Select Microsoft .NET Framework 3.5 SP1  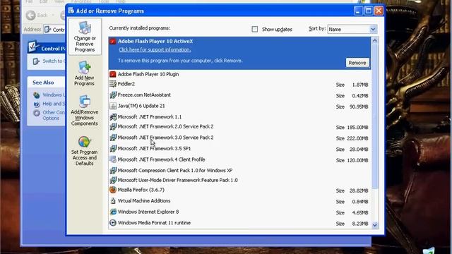[240, 149]
